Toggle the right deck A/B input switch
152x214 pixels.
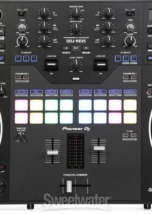click(130, 14)
